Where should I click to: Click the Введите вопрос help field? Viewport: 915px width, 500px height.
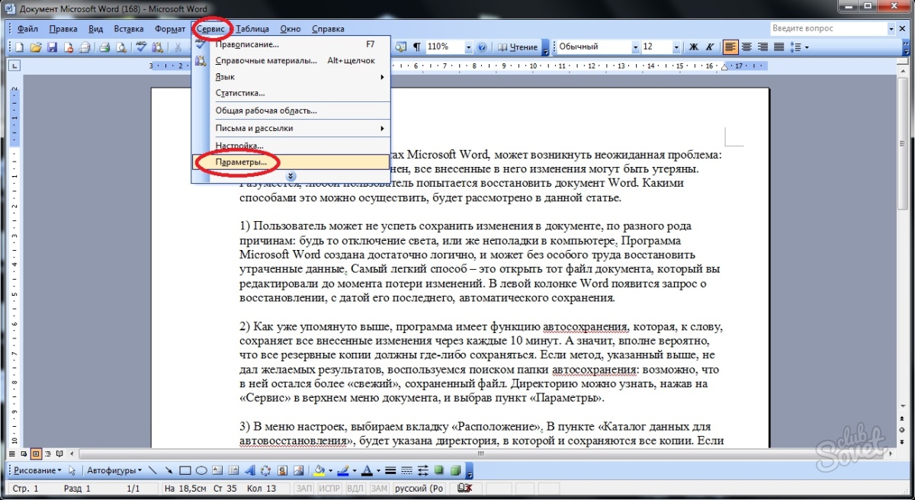828,28
